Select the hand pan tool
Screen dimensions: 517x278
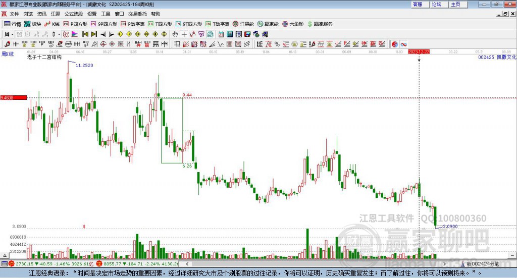point(175,34)
